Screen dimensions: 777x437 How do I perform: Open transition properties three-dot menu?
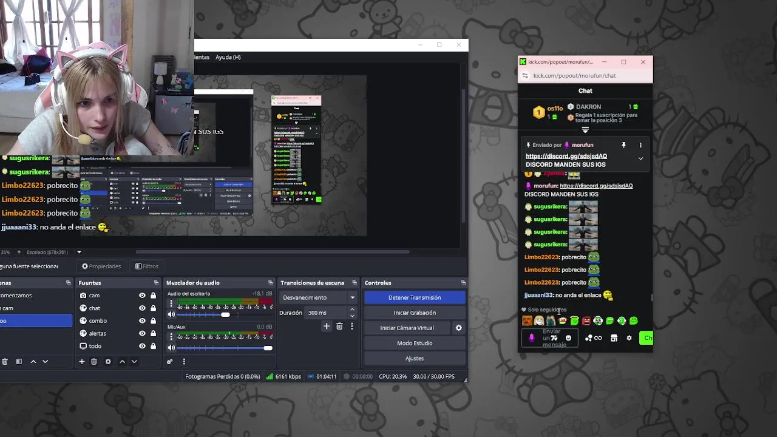tap(351, 327)
